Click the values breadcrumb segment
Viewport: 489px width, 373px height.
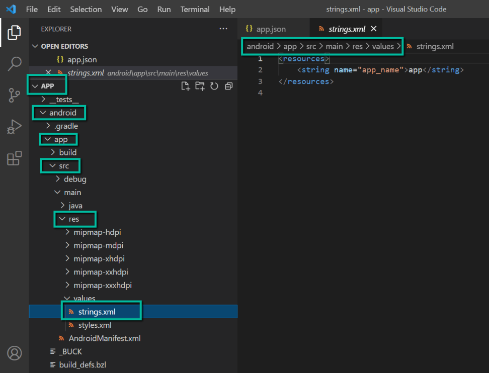point(383,46)
